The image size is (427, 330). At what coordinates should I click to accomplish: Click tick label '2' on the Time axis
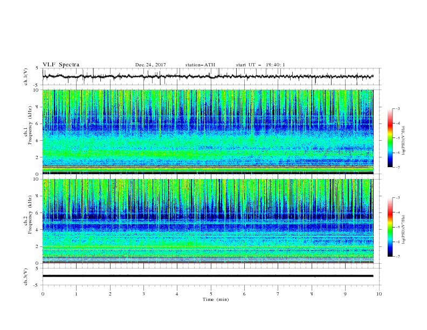click(110, 294)
